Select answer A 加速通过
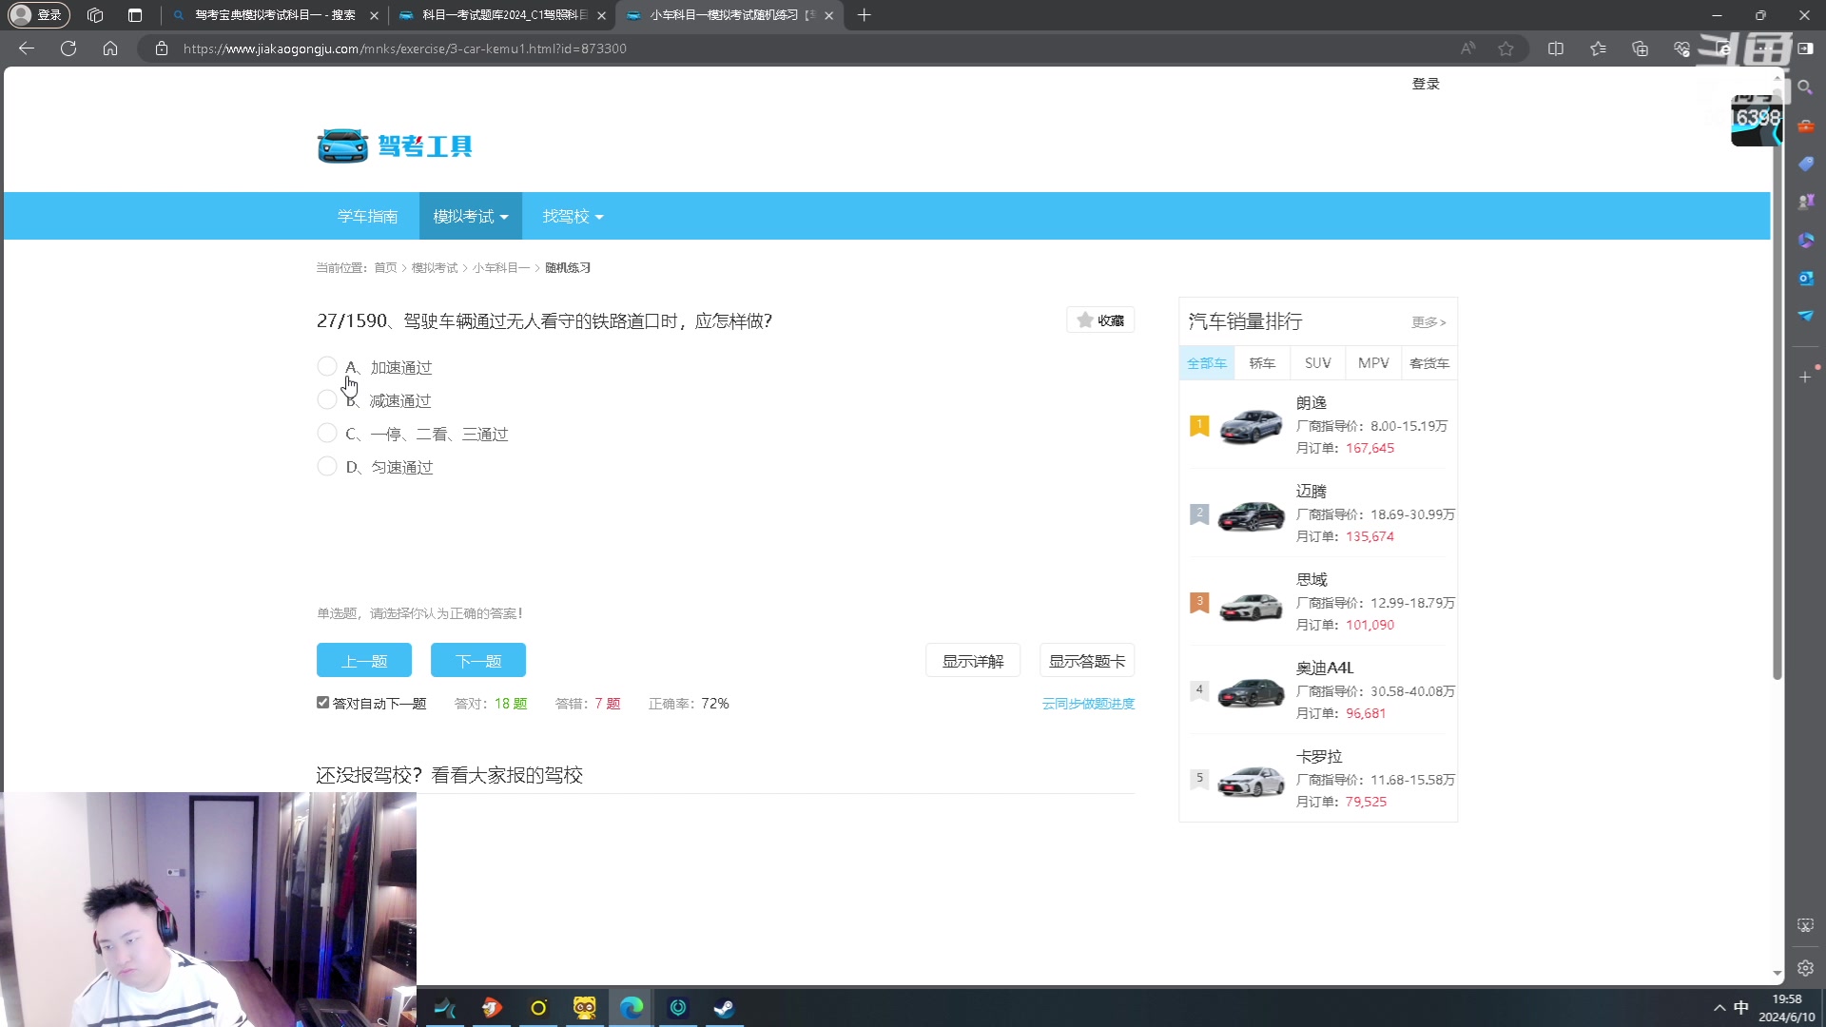Screen dimensions: 1826x1027 click(327, 366)
